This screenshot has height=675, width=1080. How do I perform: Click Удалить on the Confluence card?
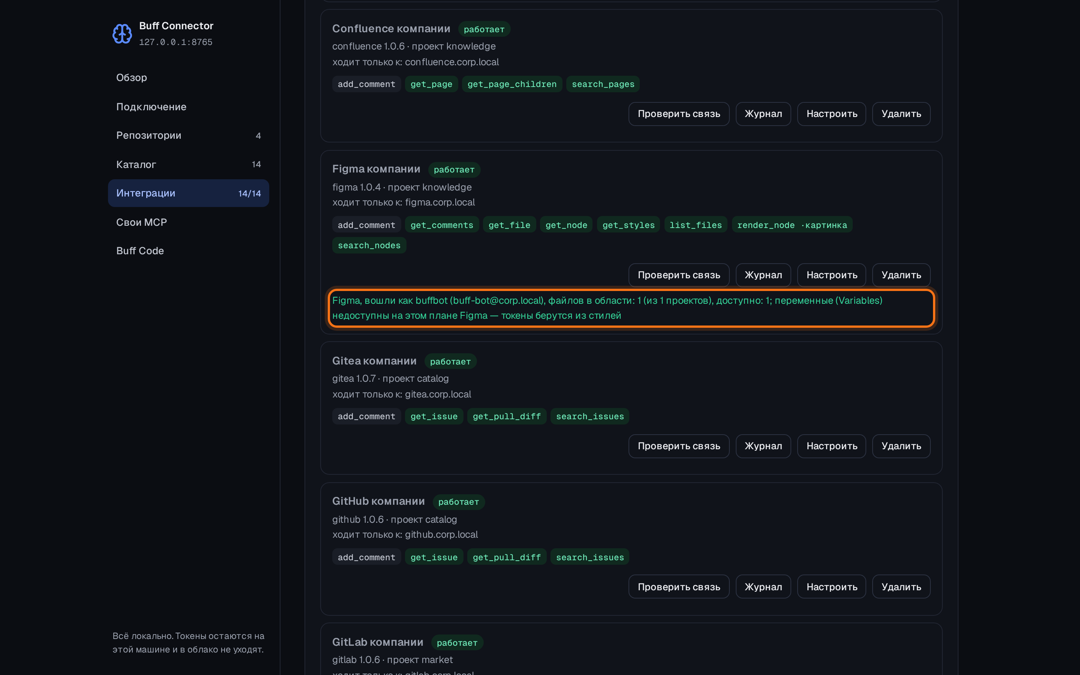pos(901,114)
